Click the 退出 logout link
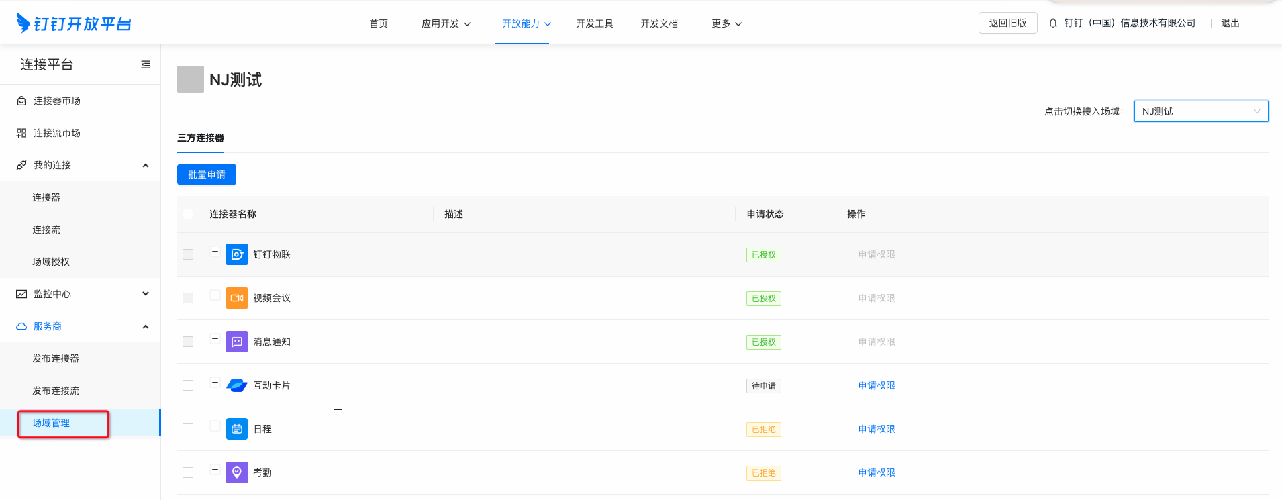Screen dimensions: 1282x500 point(1230,23)
